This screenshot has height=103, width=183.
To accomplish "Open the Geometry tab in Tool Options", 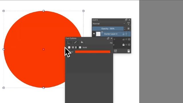I will 69,42.
